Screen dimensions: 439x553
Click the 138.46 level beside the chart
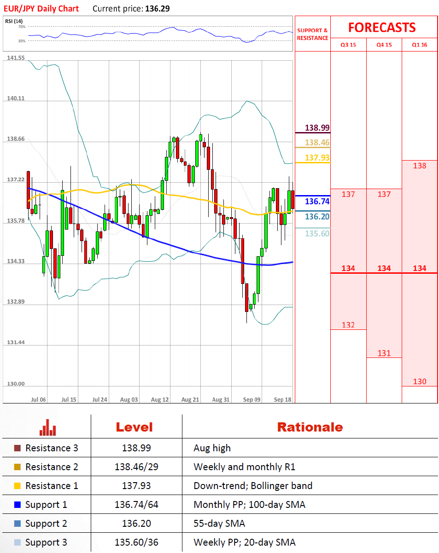point(318,143)
